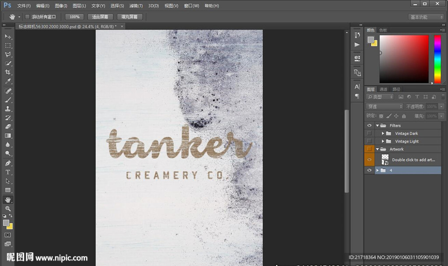
Task: Open the opacity dropdown arrow
Action: [442, 106]
